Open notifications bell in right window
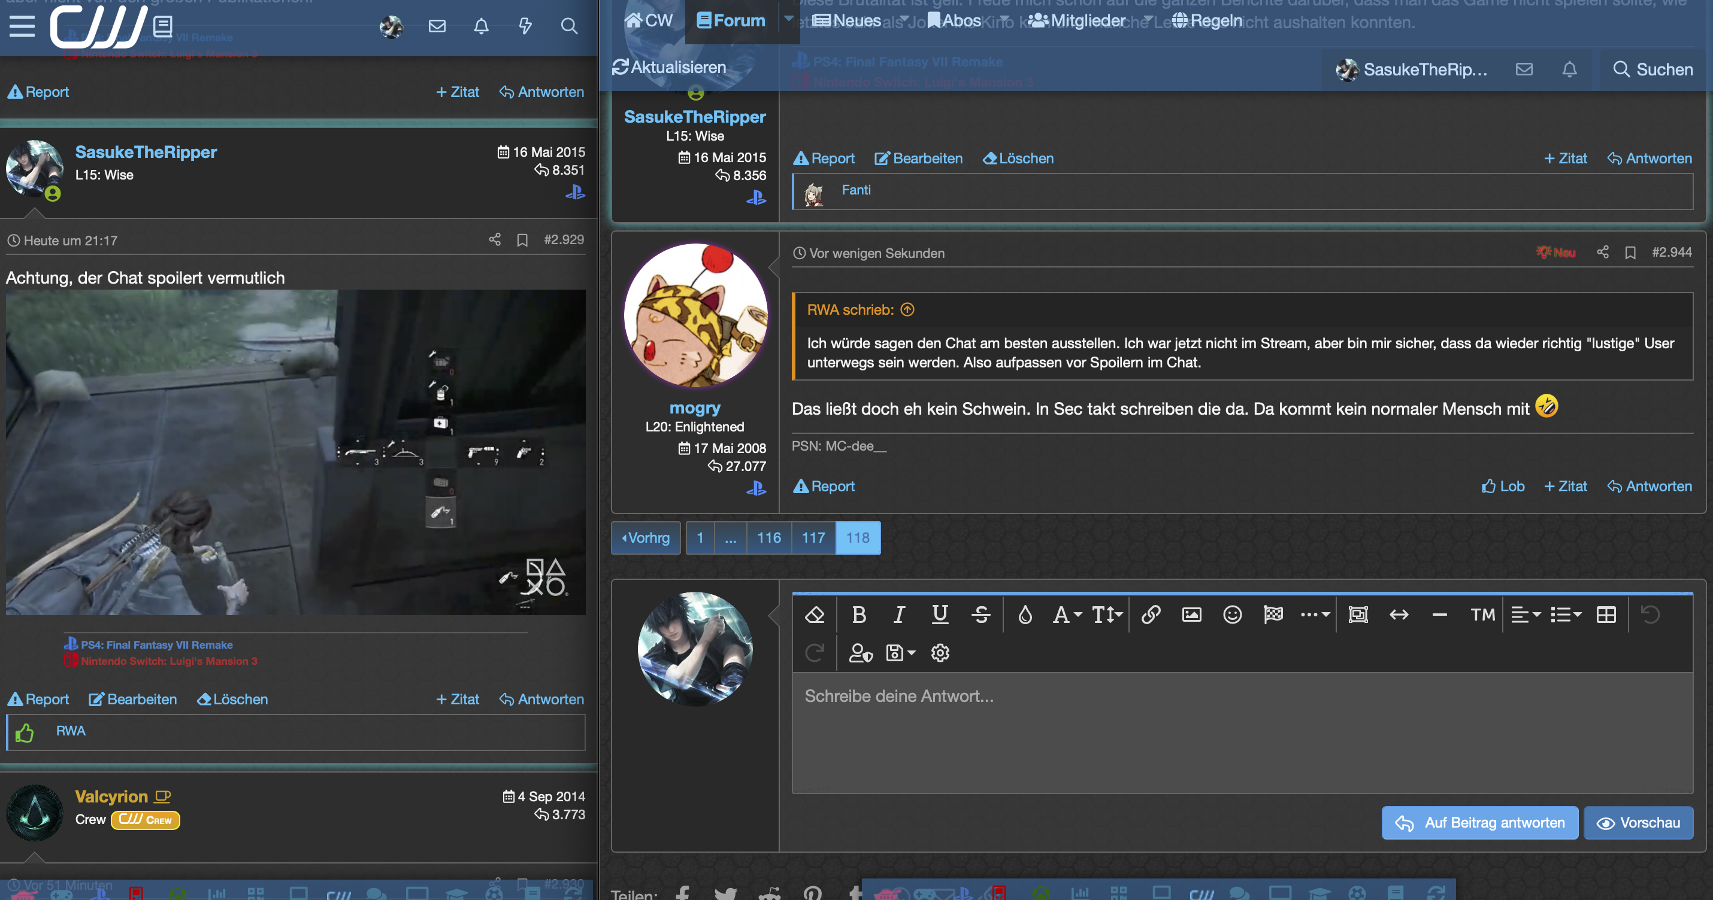1713x900 pixels. click(1569, 69)
